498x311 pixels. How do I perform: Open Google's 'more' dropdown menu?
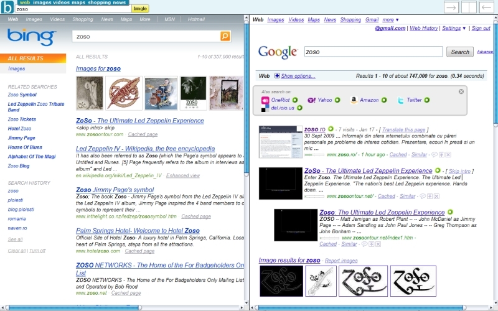391,20
